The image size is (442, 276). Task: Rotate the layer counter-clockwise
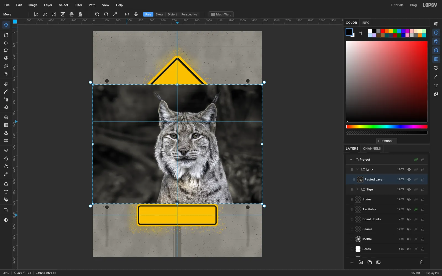pyautogui.click(x=97, y=14)
